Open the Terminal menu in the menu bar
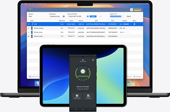Screen dimensions: 170x112 coord(26,4)
